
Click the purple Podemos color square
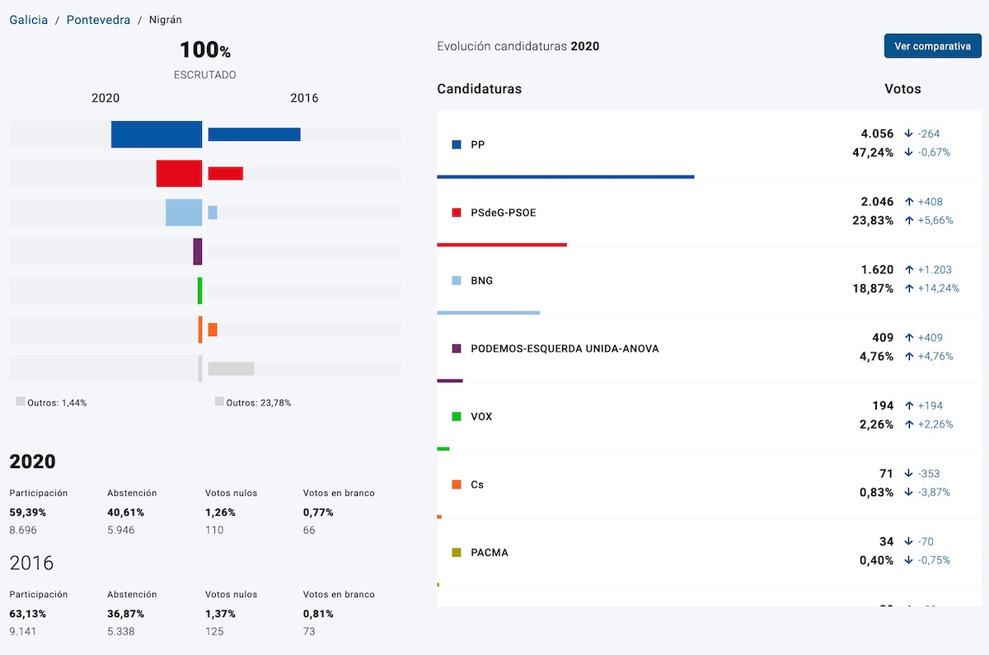(x=457, y=349)
